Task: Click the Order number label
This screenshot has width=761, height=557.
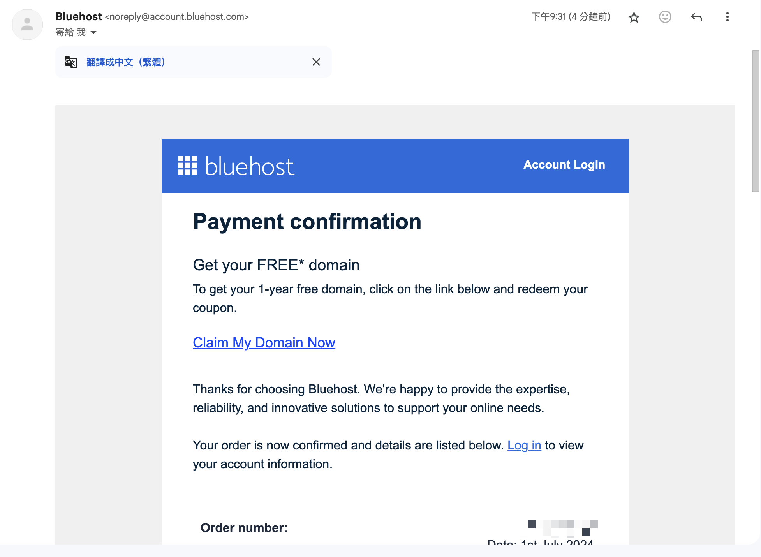Action: click(x=244, y=528)
